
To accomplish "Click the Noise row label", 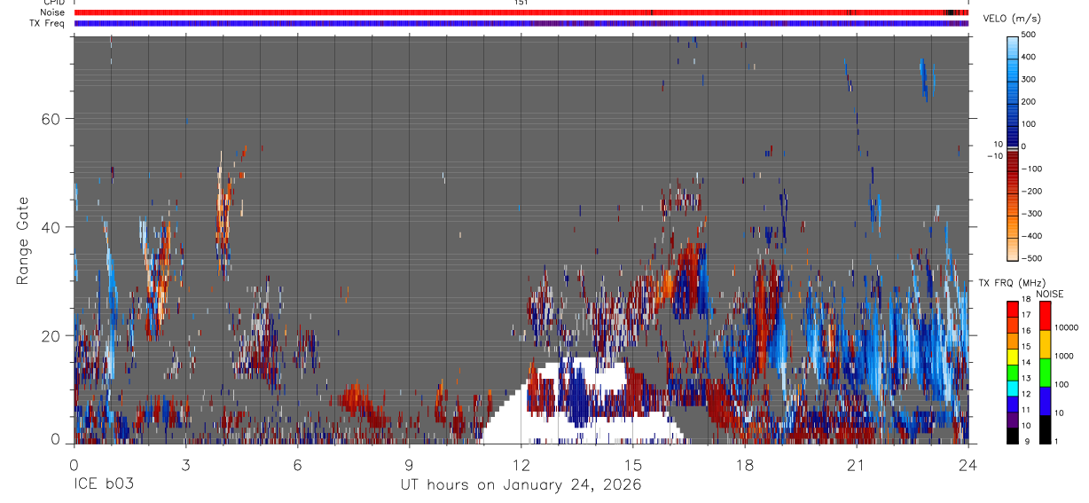I will coord(52,12).
